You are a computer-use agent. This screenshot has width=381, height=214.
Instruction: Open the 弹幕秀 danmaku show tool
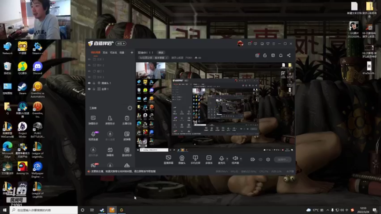pyautogui.click(x=110, y=152)
